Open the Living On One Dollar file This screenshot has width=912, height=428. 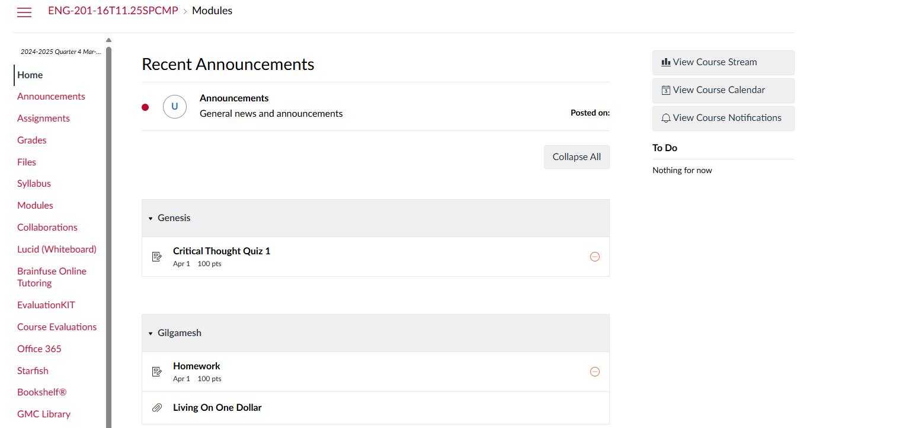coord(217,407)
